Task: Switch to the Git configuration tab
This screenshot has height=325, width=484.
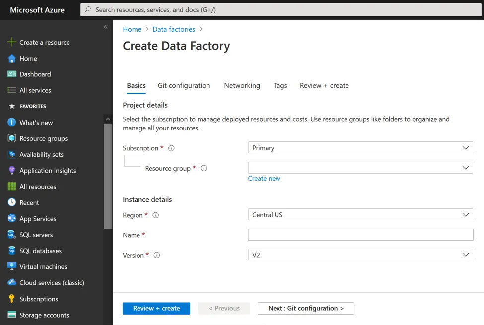Action: pyautogui.click(x=184, y=85)
